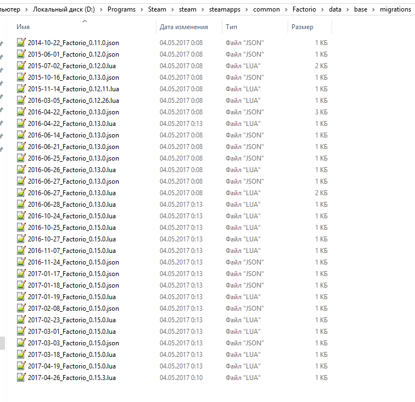Click icon of 2017-01-18_Factorio_0.15.0.json file
This screenshot has width=415, height=402.
click(21, 285)
